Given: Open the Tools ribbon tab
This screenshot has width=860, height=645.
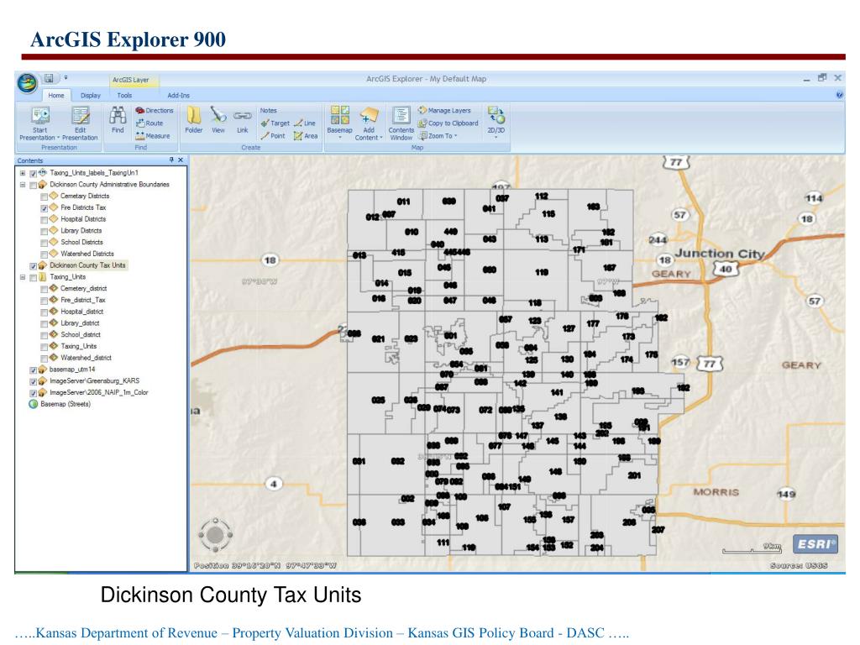Looking at the screenshot, I should click(124, 96).
